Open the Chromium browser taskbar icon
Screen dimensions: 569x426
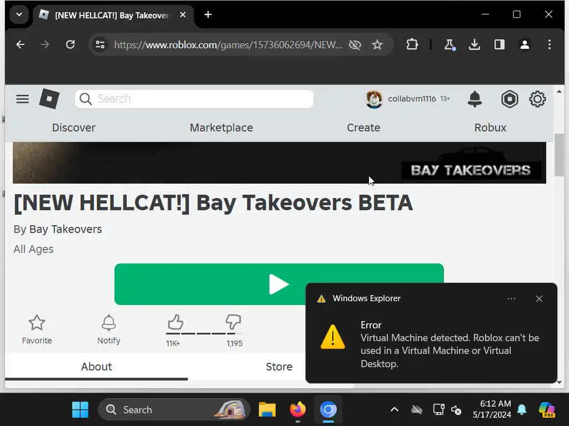tap(328, 410)
